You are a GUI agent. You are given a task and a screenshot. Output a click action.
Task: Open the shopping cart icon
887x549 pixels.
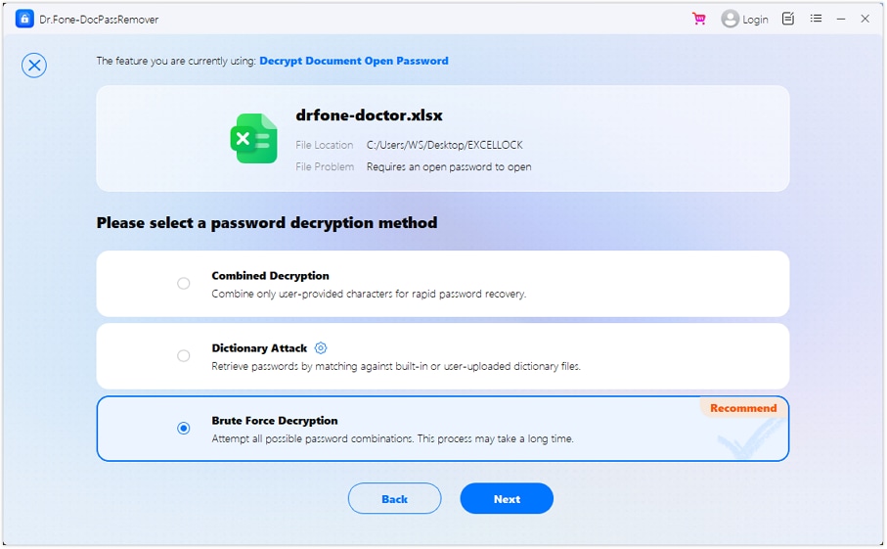point(699,19)
